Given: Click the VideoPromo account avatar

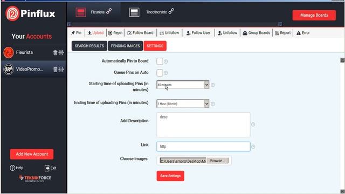Looking at the screenshot, I should [9, 70].
